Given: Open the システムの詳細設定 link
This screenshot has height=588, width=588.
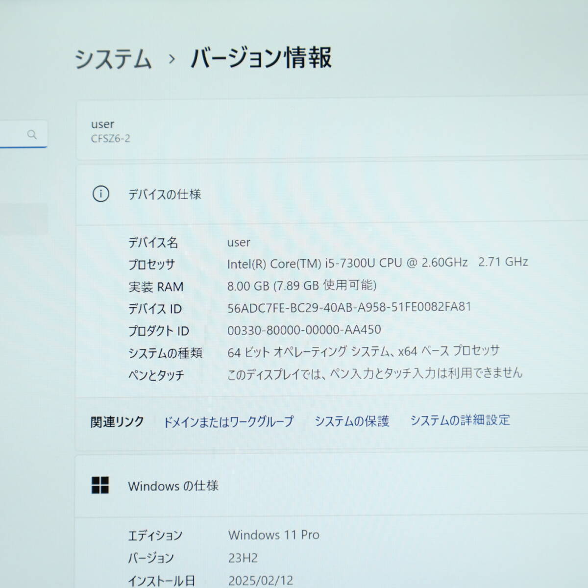Looking at the screenshot, I should [x=460, y=420].
